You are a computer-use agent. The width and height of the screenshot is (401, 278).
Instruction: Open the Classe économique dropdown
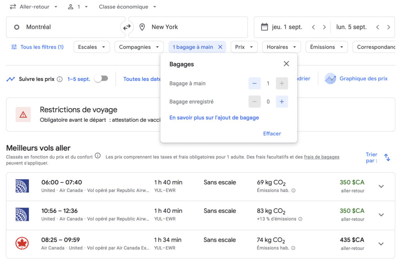pos(127,7)
